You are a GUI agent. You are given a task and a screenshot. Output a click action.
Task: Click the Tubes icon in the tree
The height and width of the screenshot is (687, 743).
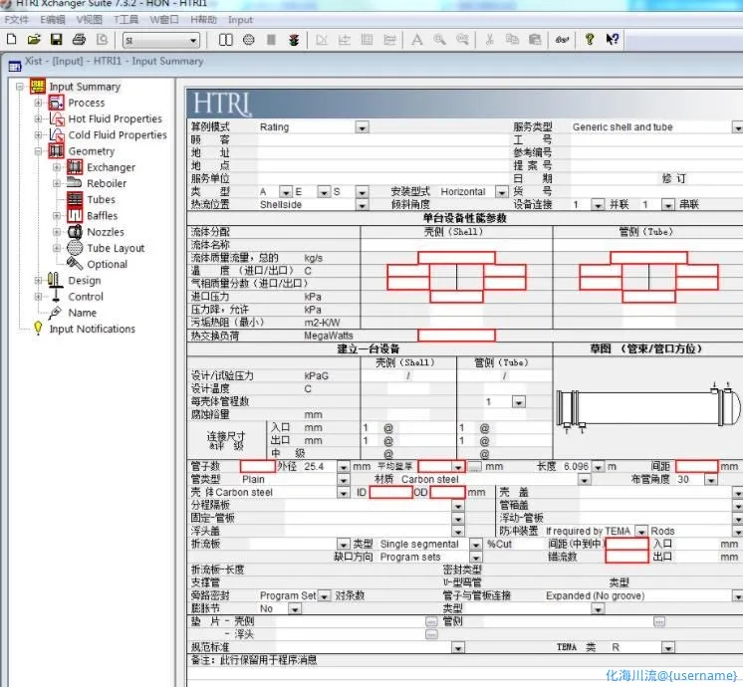tap(75, 199)
